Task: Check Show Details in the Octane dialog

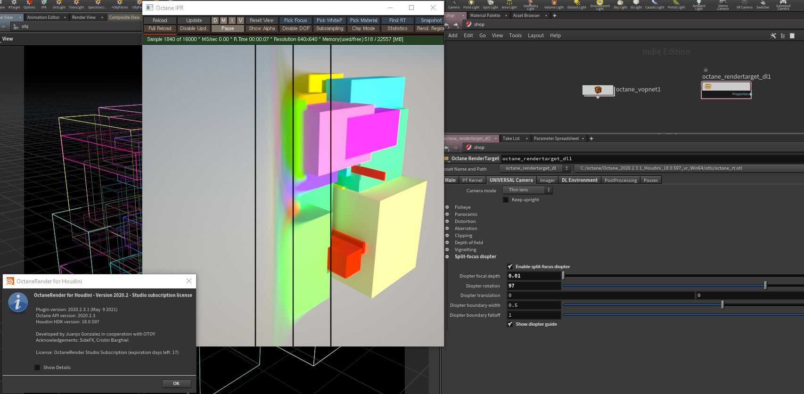Action: 37,368
